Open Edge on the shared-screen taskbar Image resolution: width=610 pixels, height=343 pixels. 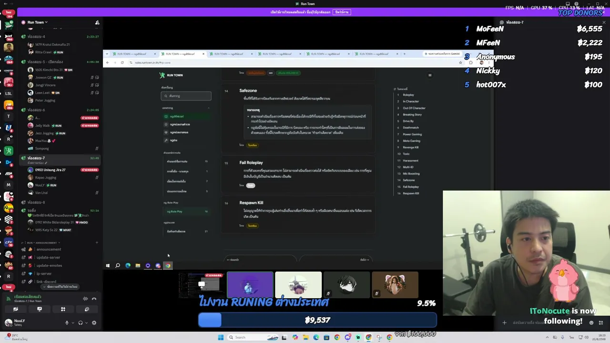pos(128,266)
